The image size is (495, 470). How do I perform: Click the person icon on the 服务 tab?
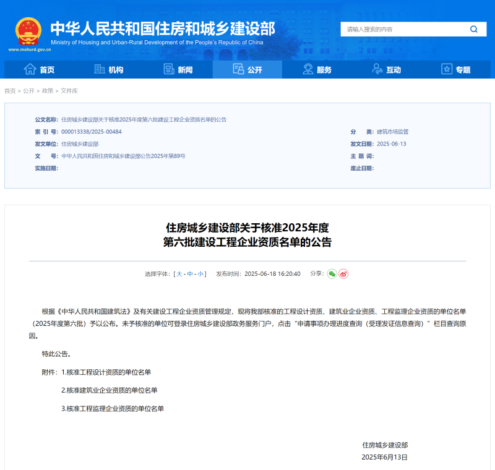point(308,70)
